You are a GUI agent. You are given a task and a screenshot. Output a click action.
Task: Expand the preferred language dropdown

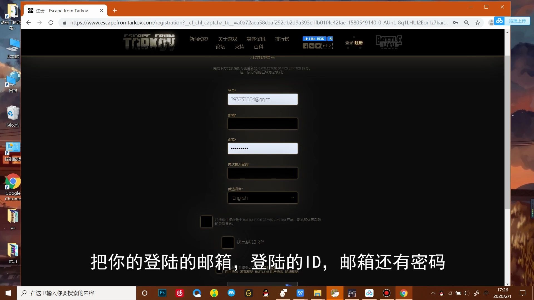[x=292, y=197]
